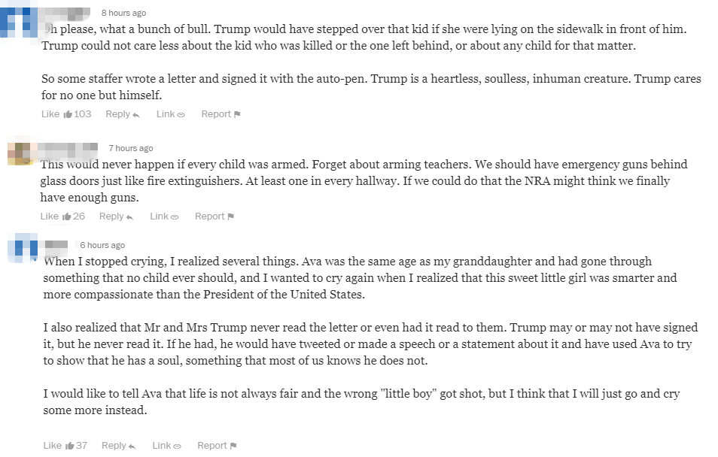Click report flag on 8 hours ago comment
The height and width of the screenshot is (457, 718).
click(237, 114)
